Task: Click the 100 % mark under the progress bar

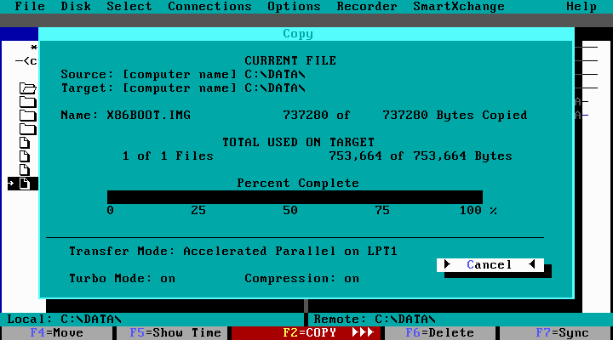Action: (x=478, y=211)
